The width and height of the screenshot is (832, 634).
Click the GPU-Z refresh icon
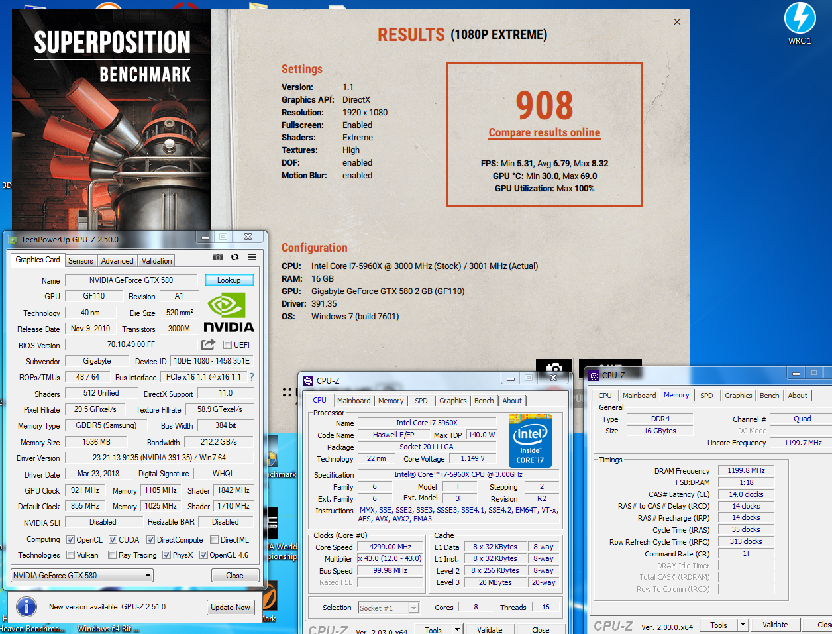coord(234,257)
